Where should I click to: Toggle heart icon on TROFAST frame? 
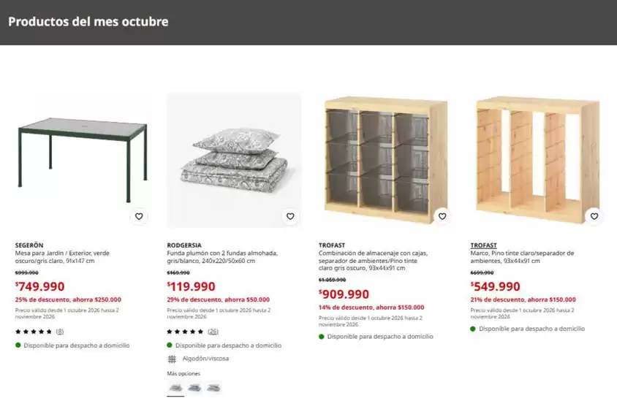pyautogui.click(x=594, y=216)
